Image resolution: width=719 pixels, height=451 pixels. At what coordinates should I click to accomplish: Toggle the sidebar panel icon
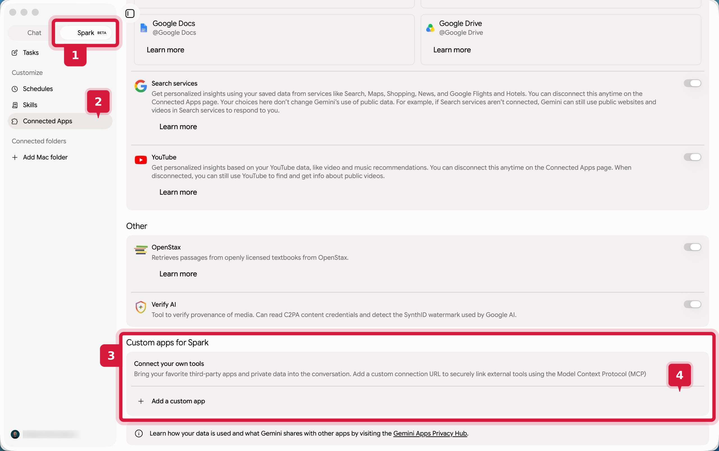click(x=130, y=13)
